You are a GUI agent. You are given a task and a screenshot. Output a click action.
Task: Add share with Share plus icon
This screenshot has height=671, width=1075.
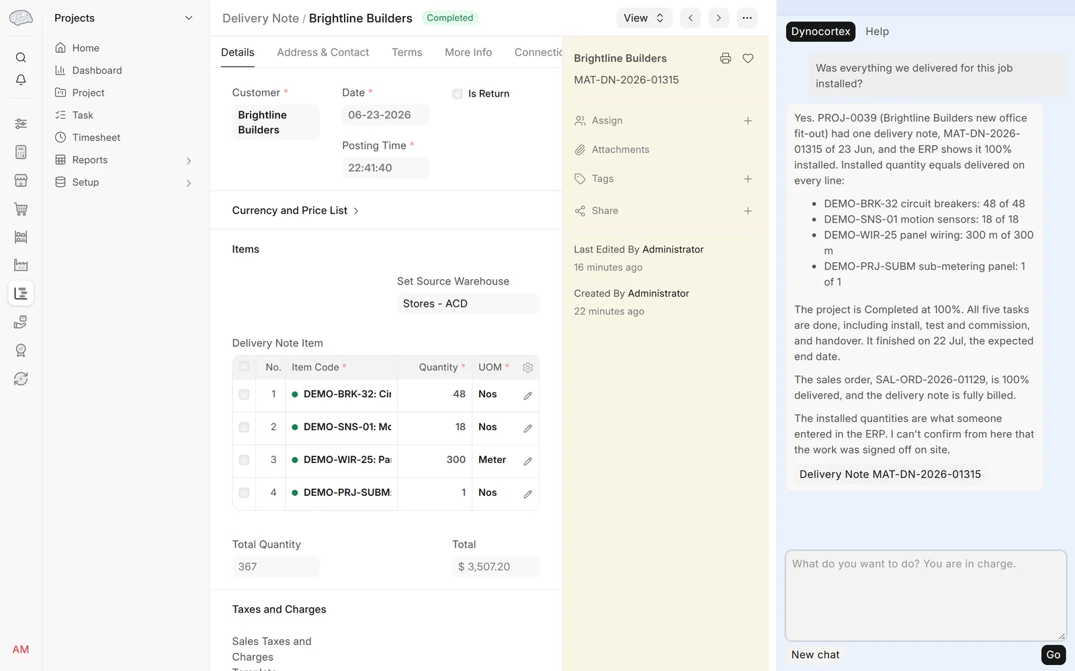(748, 211)
